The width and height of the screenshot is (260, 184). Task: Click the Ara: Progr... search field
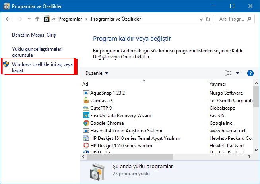pyautogui.click(x=235, y=19)
